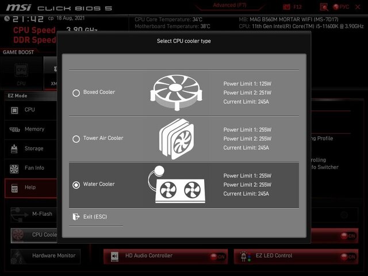Select the Tower Air Cooler radio option
This screenshot has width=368, height=276.
pos(76,139)
